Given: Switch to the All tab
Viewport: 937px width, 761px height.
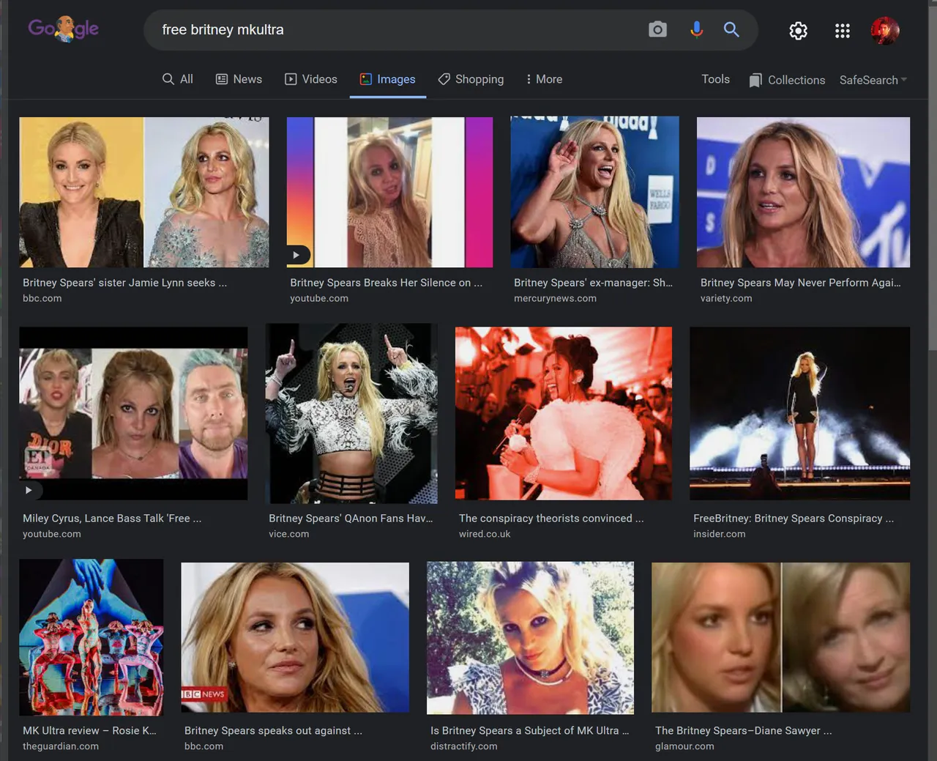Looking at the screenshot, I should (178, 79).
